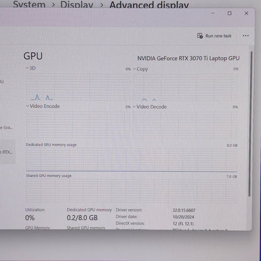The height and width of the screenshot is (261, 261).
Task: Click the Video Decode graph area
Action: point(185,124)
